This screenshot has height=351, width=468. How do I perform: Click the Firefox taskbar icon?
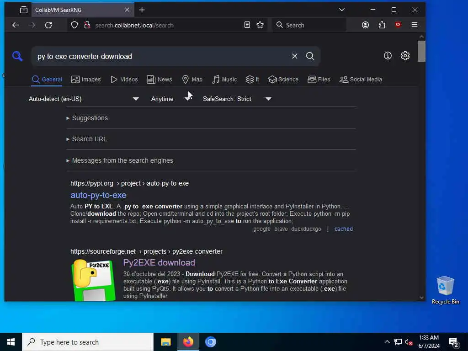tap(188, 342)
